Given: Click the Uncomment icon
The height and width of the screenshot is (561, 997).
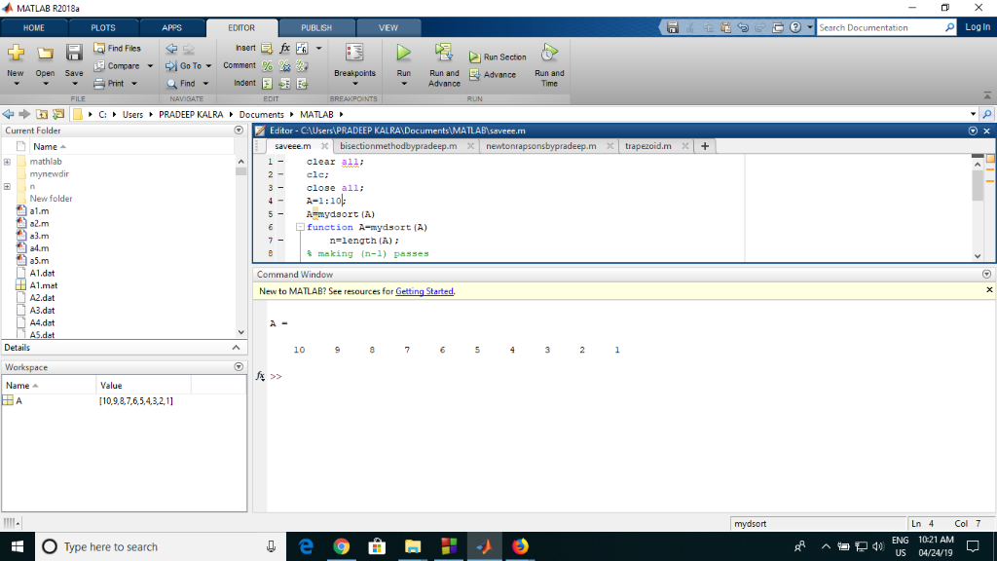Looking at the screenshot, I should [x=285, y=66].
